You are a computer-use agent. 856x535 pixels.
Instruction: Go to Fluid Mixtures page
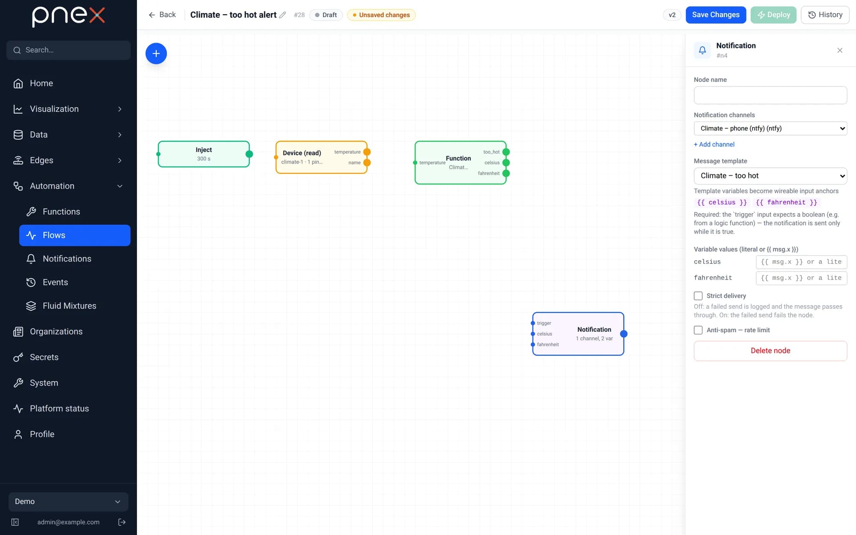coord(75,306)
